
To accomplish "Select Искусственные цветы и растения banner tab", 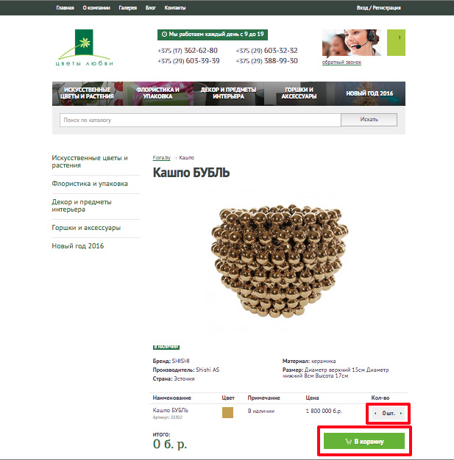I will click(88, 93).
